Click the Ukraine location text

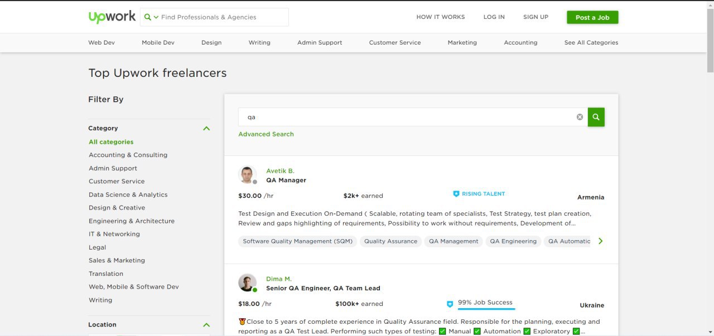(x=592, y=305)
